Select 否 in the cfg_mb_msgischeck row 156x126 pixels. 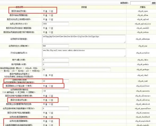[x=50, y=121]
